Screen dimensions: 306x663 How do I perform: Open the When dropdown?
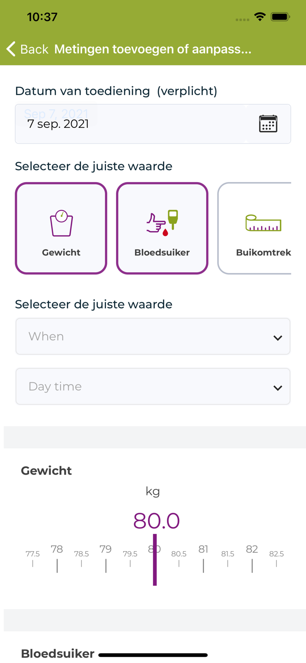point(153,336)
